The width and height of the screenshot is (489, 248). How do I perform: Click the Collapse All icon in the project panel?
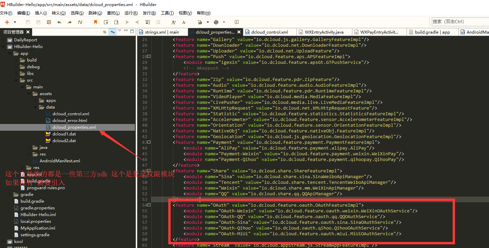pos(105,32)
